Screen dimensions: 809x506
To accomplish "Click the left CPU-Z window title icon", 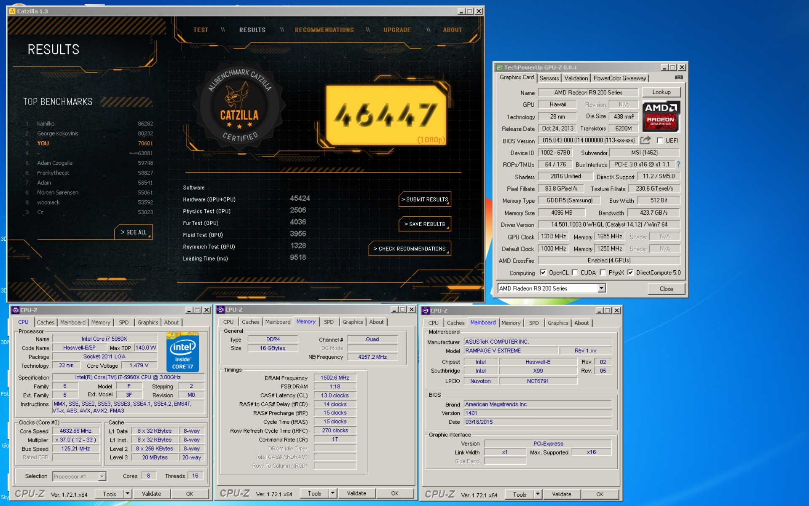I will [16, 310].
